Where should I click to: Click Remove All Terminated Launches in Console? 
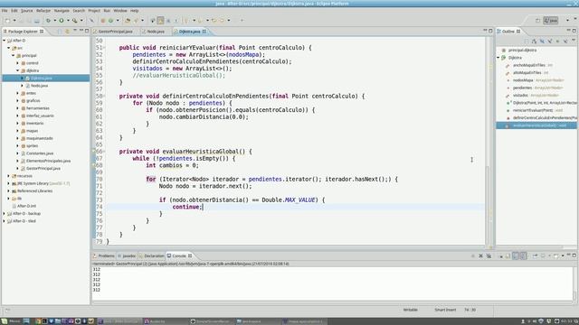pos(489,255)
